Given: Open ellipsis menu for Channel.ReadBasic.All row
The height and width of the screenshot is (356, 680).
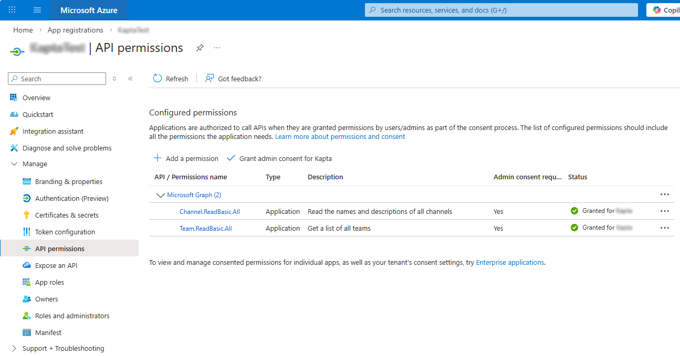Looking at the screenshot, I should click(664, 211).
